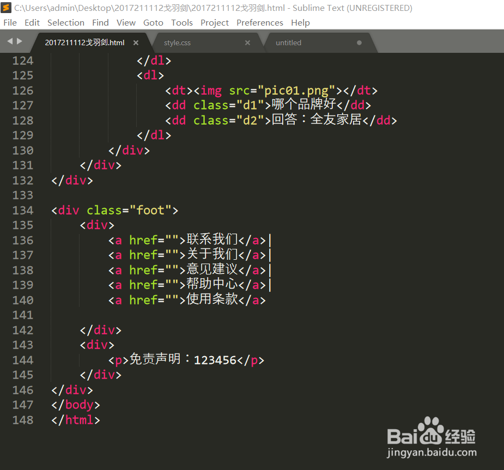The width and height of the screenshot is (504, 470).
Task: Open the View menu
Action: point(126,23)
